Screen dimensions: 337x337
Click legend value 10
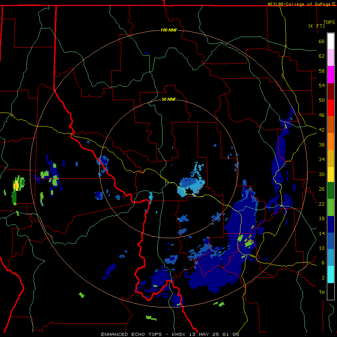322,248
